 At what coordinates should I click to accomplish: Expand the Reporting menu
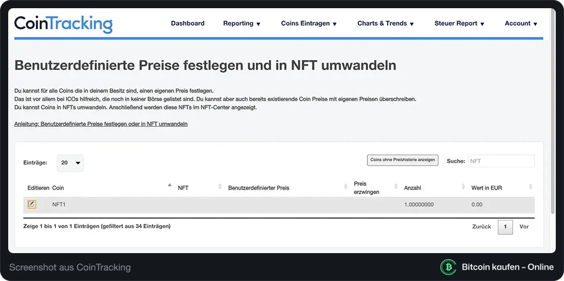241,24
